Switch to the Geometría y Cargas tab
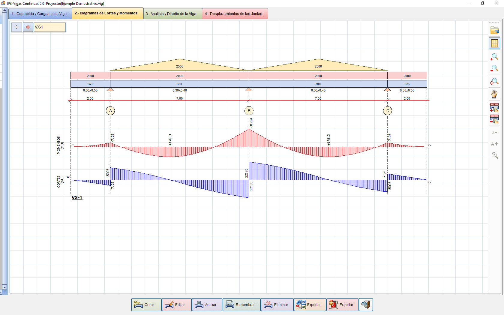Screen dimensions: 504x315 point(40,13)
